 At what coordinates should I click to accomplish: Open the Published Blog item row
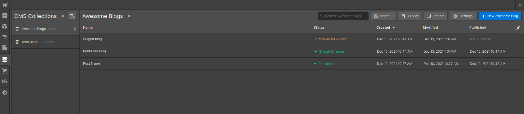point(302,51)
